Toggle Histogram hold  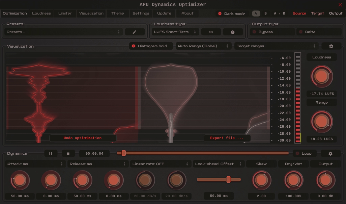(x=151, y=46)
